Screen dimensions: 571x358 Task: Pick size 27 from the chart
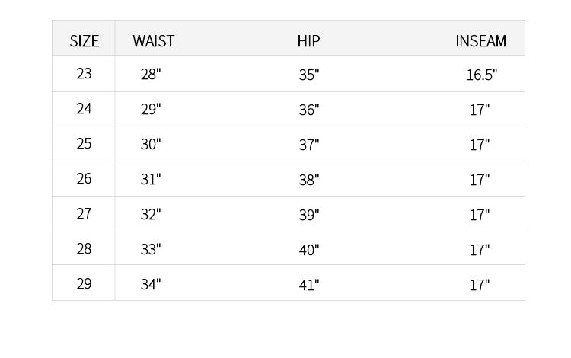[84, 214]
